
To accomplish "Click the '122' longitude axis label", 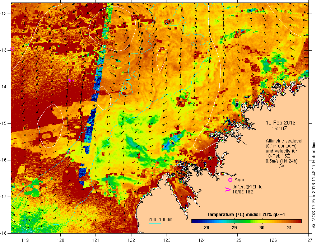I will [131, 240].
